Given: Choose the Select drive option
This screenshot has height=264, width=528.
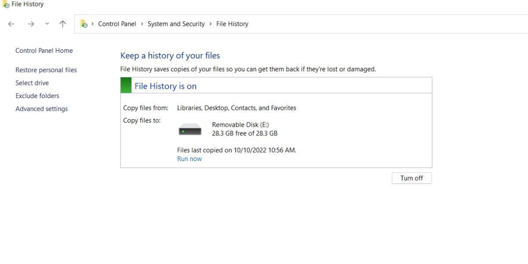Looking at the screenshot, I should point(32,83).
